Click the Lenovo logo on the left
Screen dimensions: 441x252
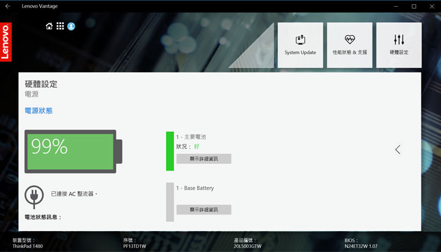pos(6,42)
